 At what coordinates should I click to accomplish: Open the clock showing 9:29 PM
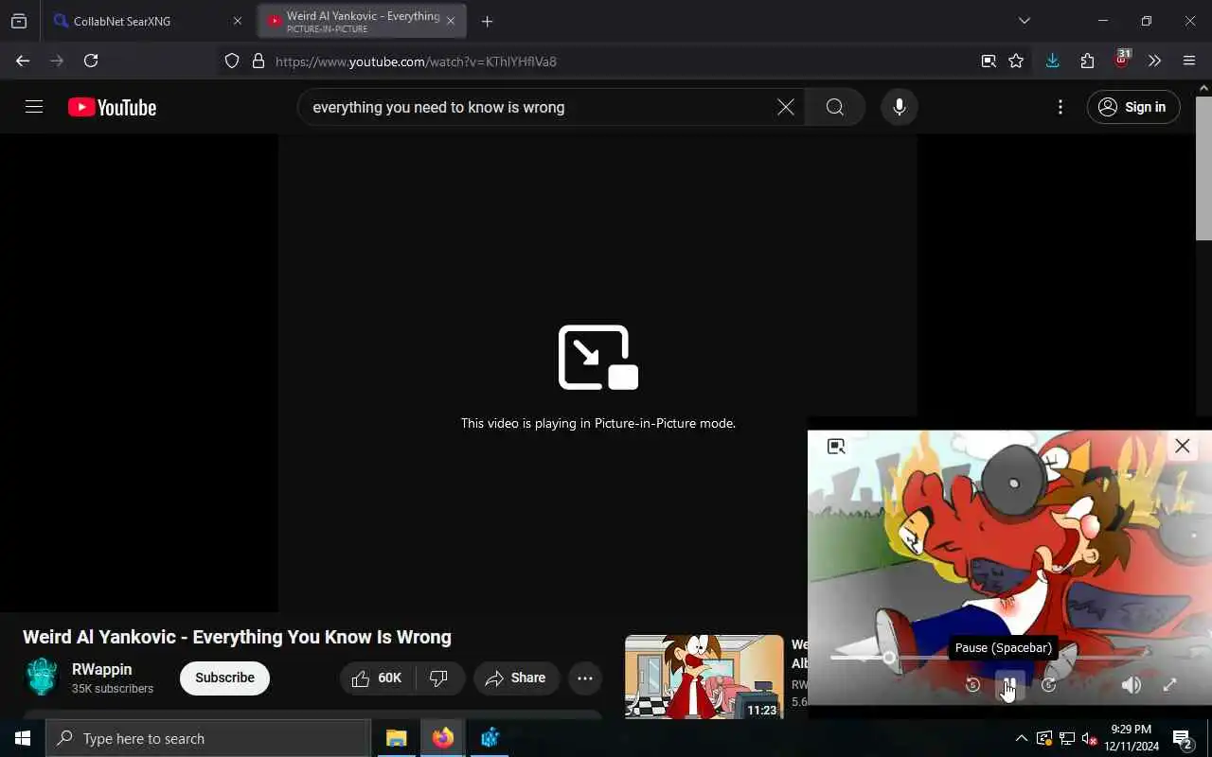tap(1132, 738)
